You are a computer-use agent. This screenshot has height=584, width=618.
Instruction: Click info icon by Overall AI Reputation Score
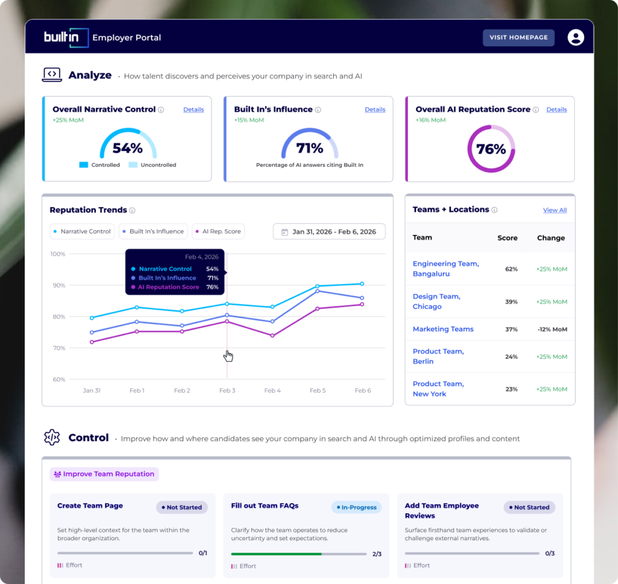tap(536, 110)
